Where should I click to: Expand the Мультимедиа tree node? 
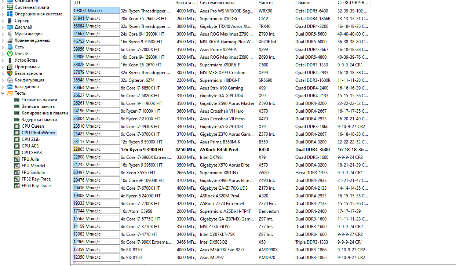[x=3, y=34]
